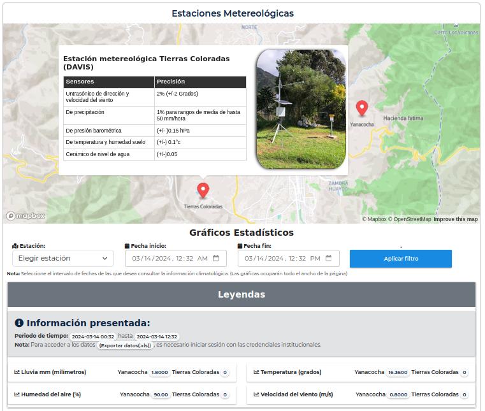
Task: Click the Yanacocha station map marker
Action: coord(362,108)
